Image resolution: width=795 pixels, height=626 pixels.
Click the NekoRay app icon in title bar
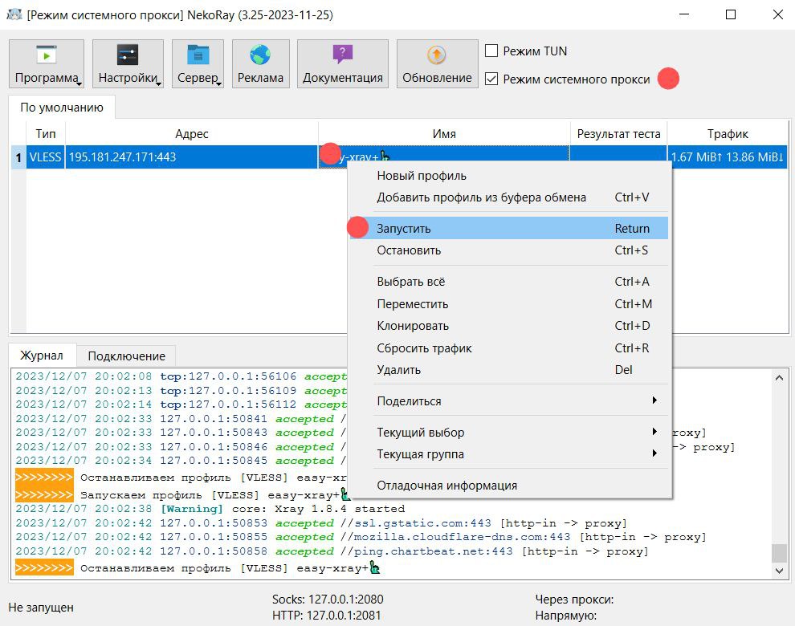pos(14,14)
